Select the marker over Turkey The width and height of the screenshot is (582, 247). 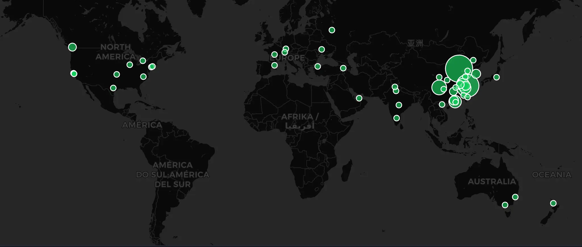pos(318,66)
